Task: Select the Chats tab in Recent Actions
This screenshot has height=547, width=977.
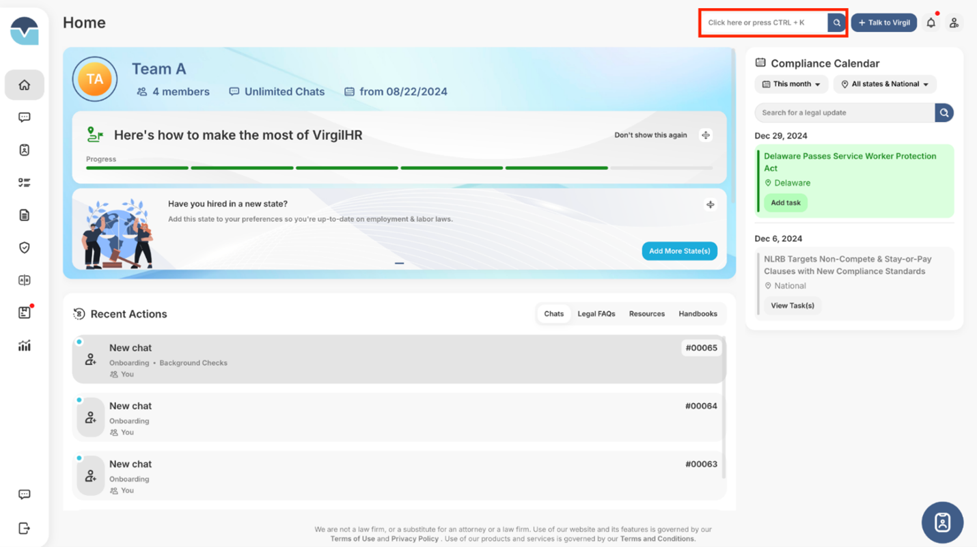Action: pos(553,314)
